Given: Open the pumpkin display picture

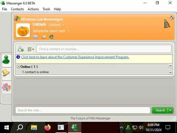Looking at the screenshot, I should [x=23, y=30].
